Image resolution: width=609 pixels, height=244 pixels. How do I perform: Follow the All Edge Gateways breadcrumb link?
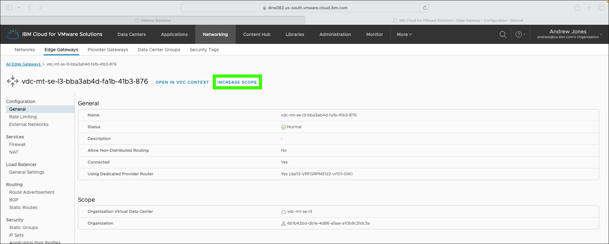(24, 64)
